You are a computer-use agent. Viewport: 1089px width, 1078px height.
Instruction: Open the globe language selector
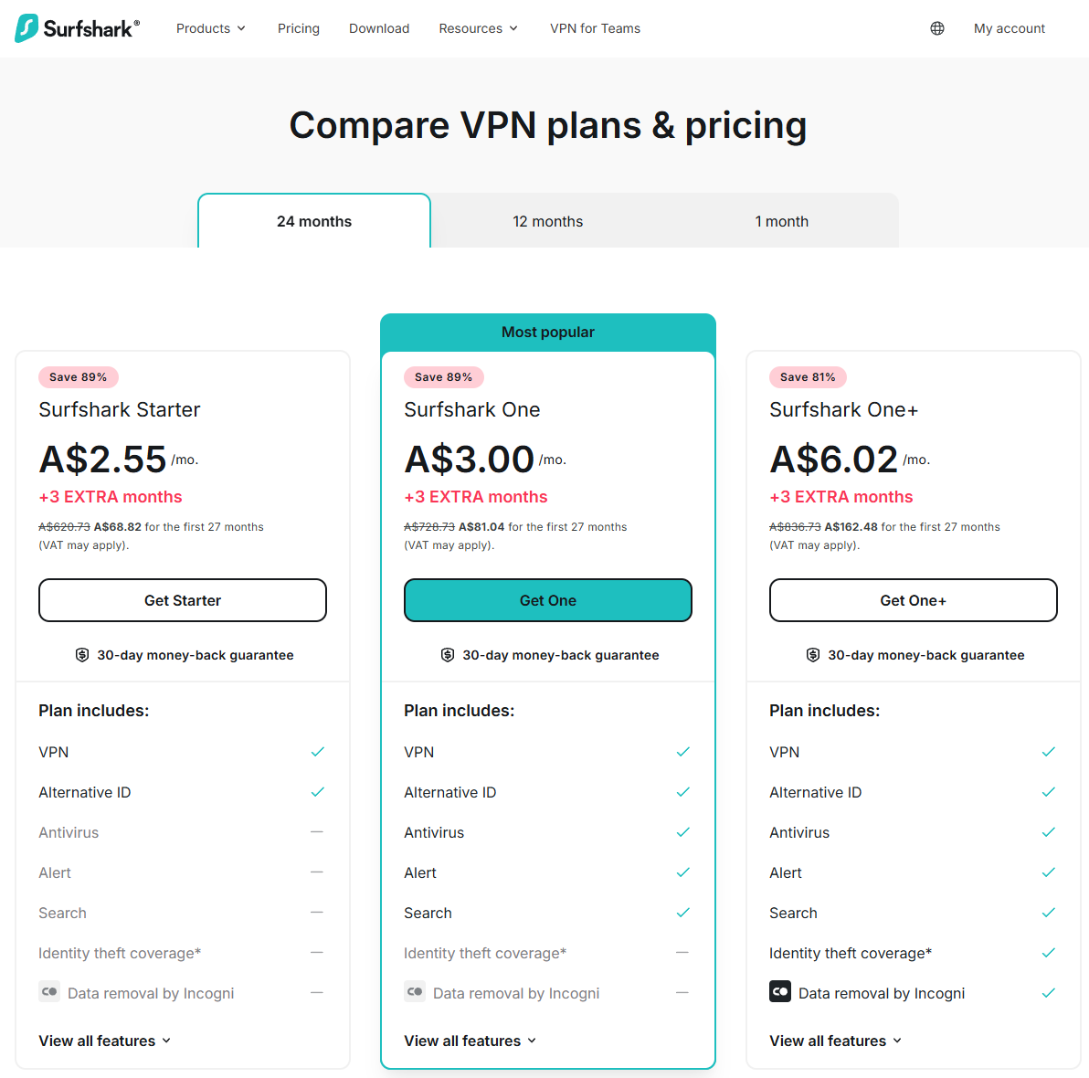coord(937,28)
